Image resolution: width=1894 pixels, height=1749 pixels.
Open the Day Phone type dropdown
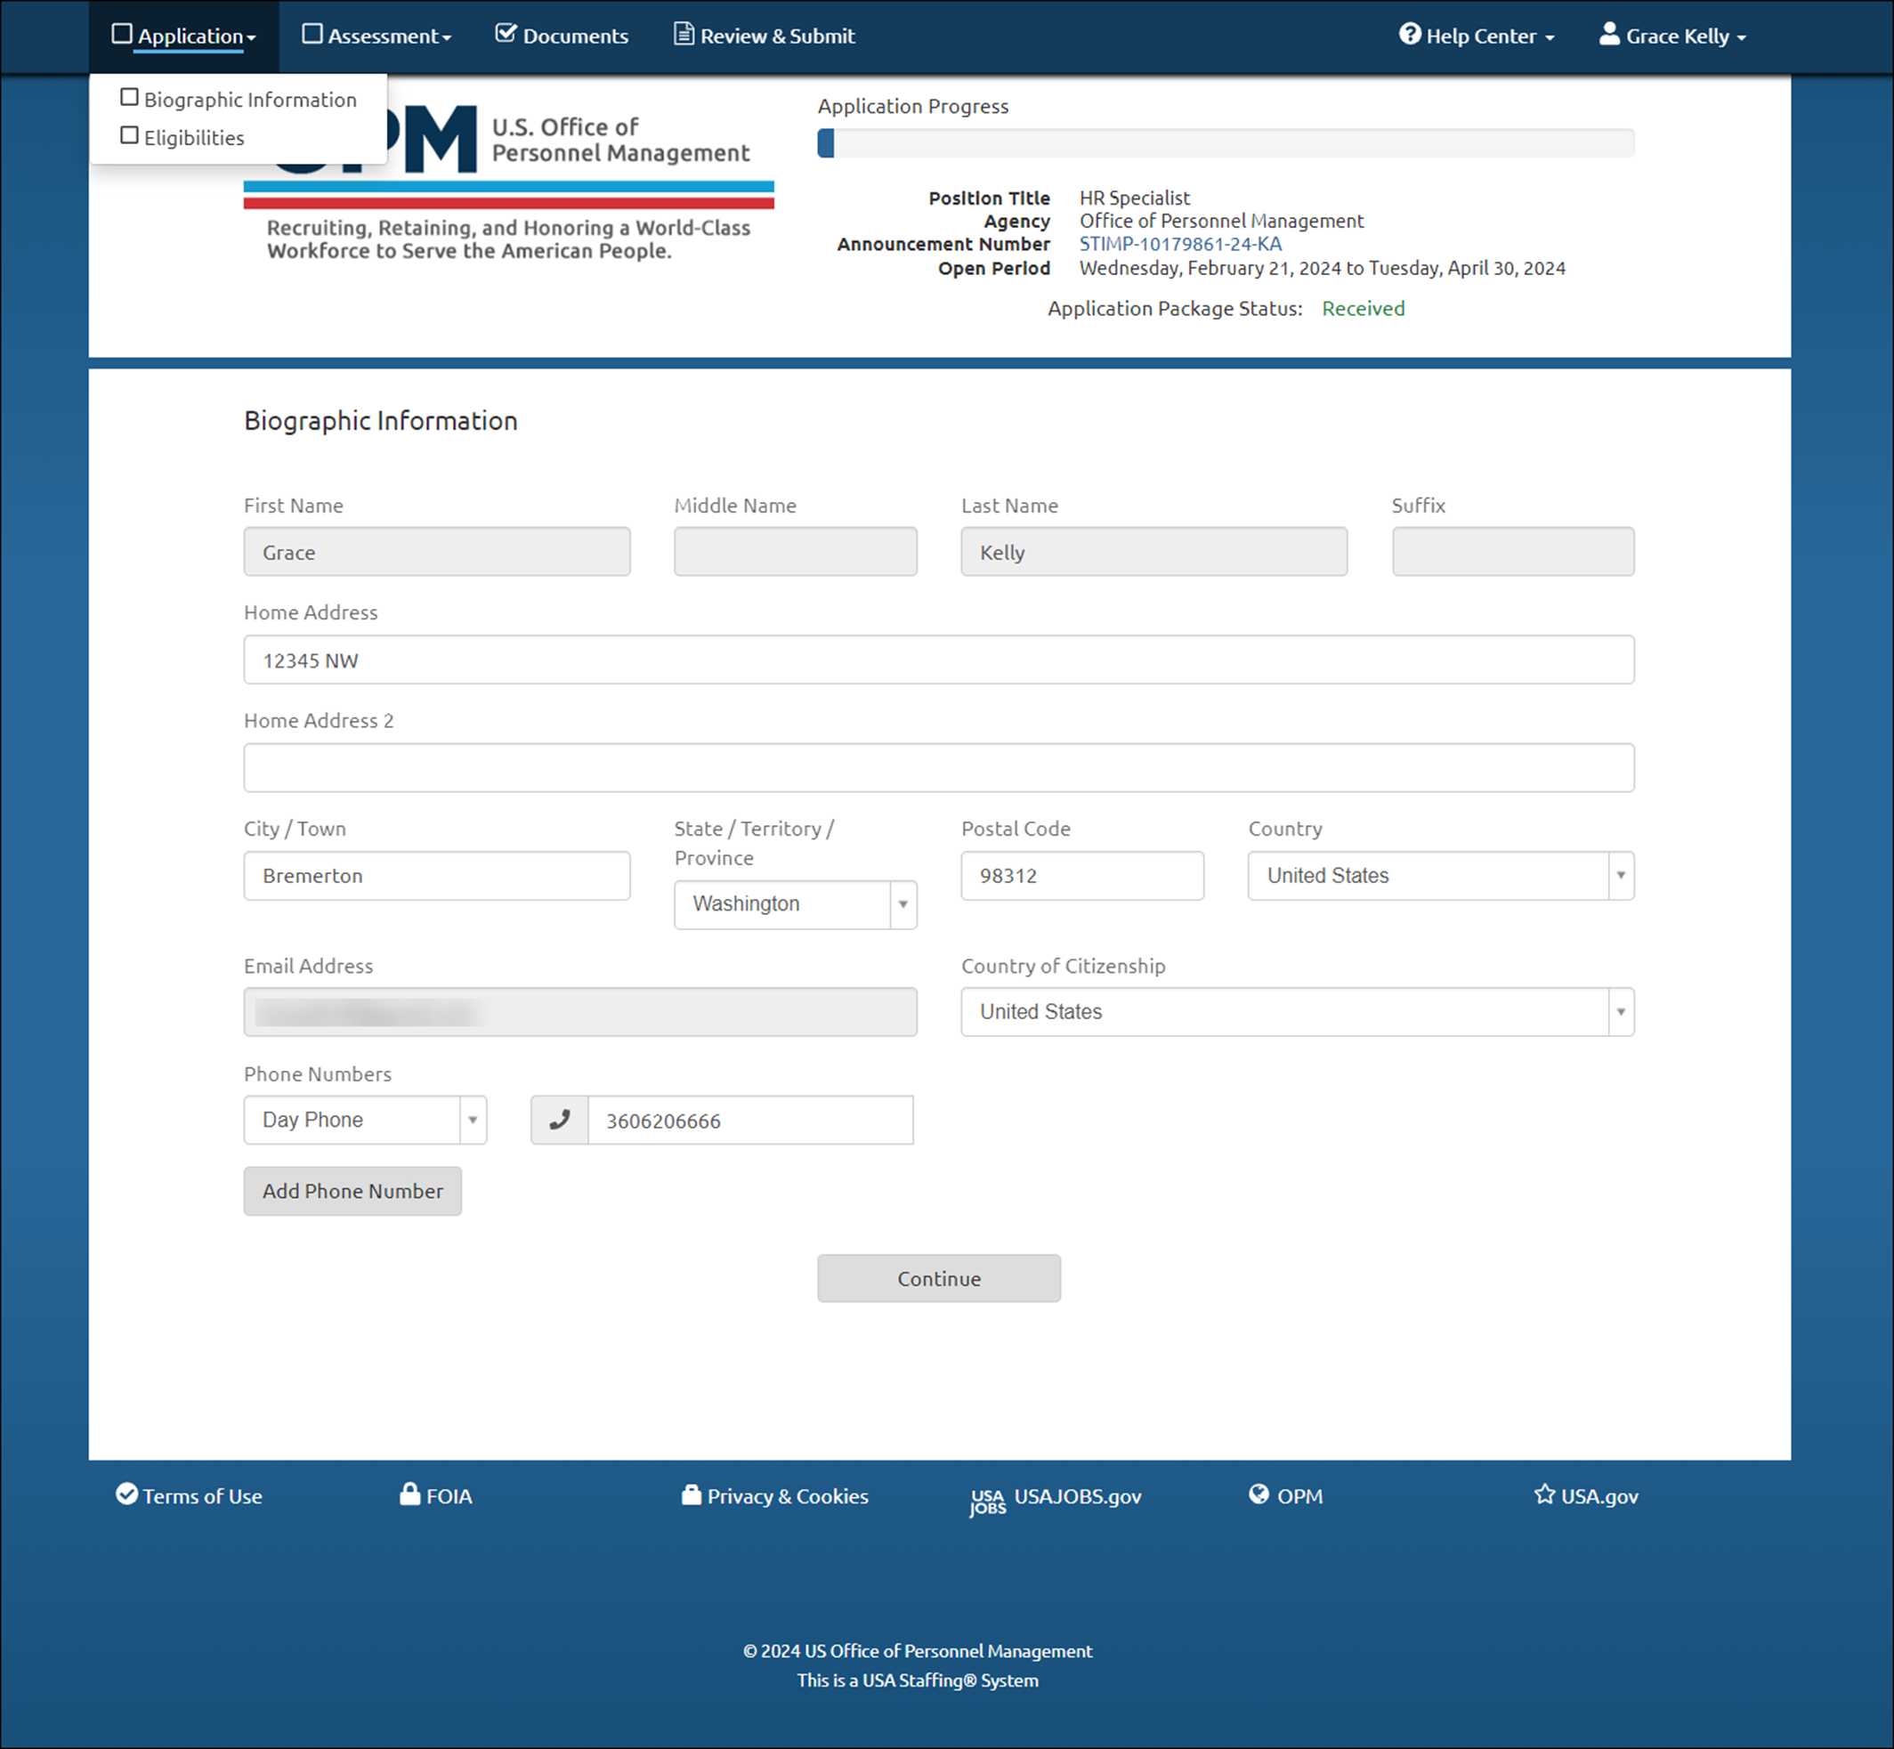pos(365,1121)
